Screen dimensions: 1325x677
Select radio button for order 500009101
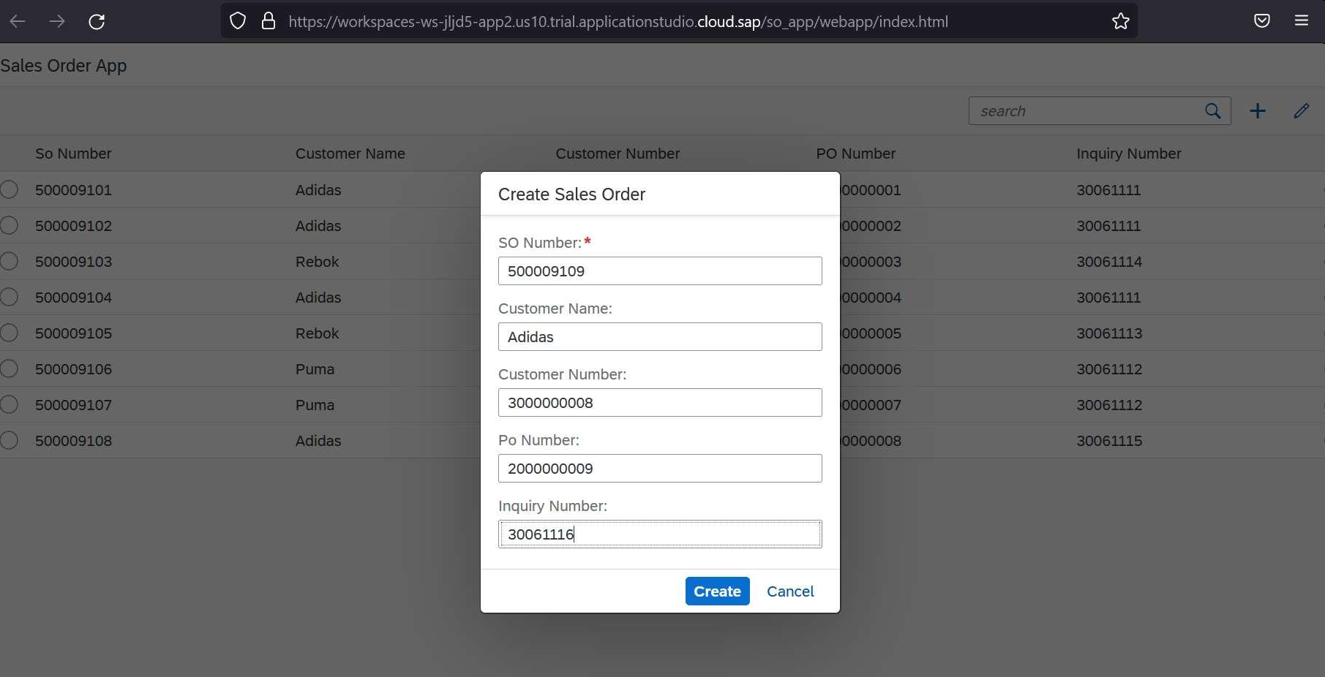10,190
